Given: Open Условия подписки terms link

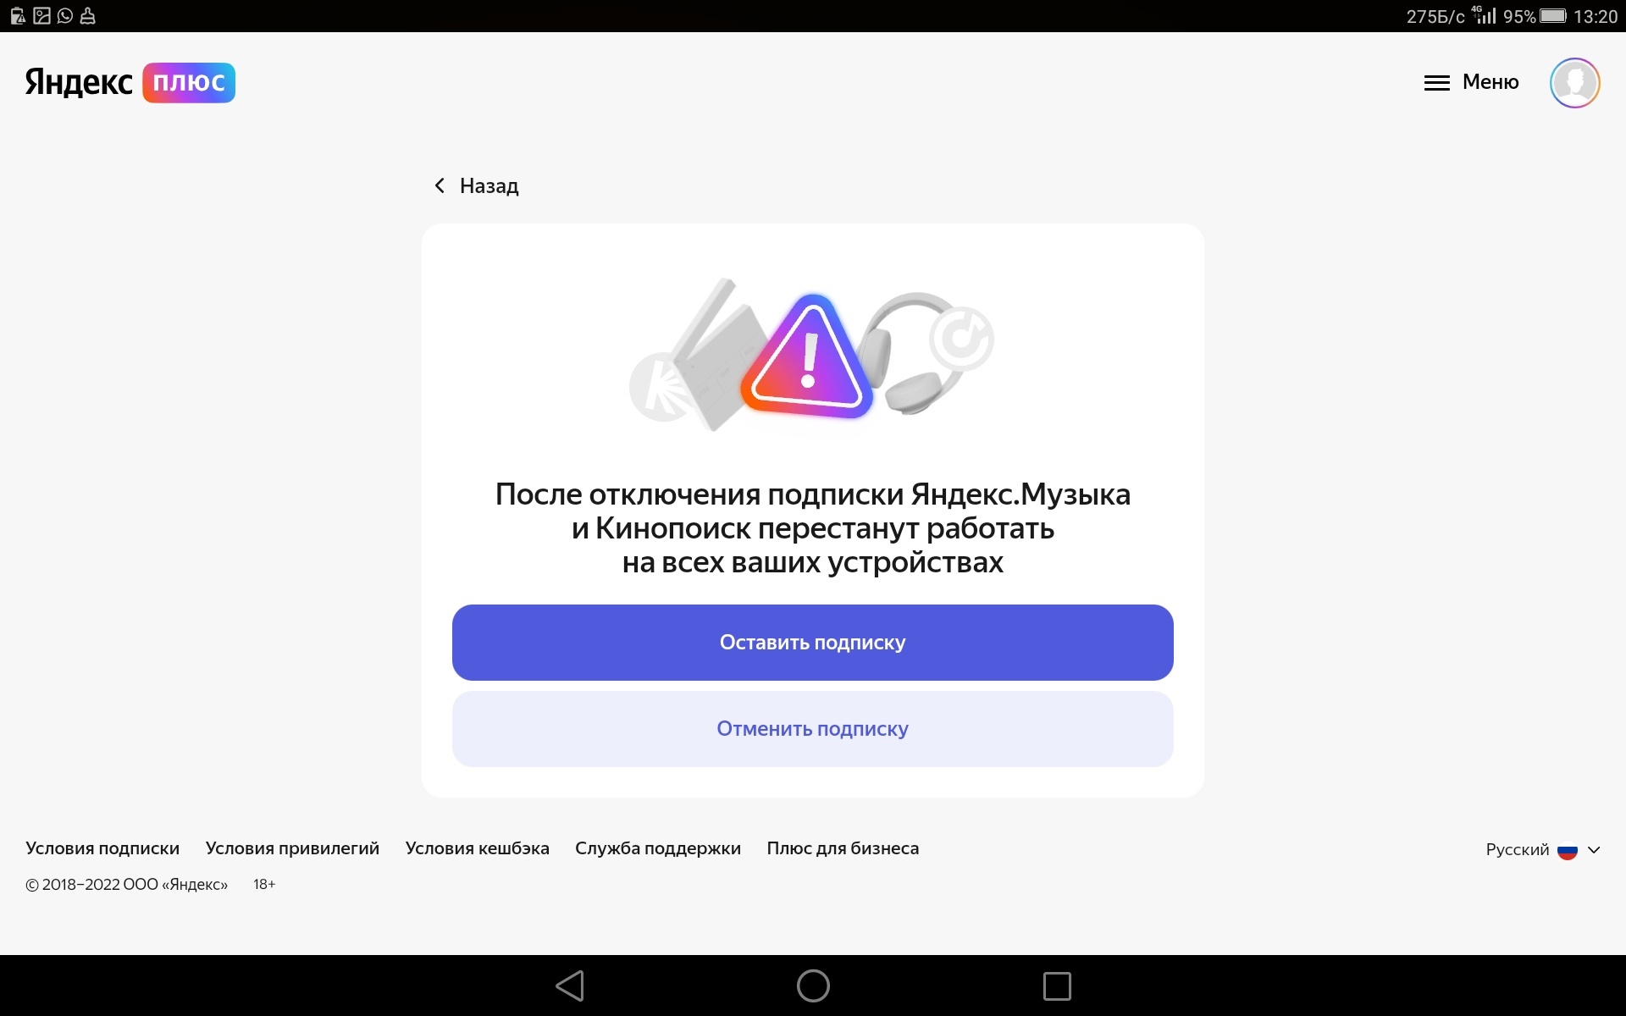Looking at the screenshot, I should 103,848.
